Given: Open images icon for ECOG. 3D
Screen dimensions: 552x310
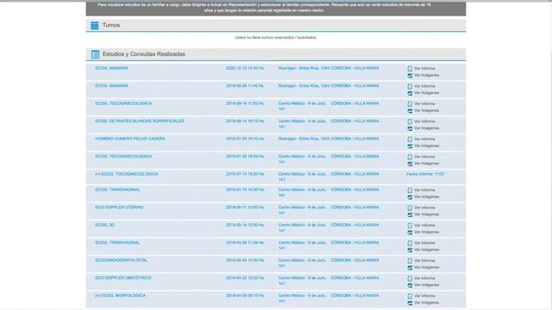Looking at the screenshot, I should (x=410, y=232).
